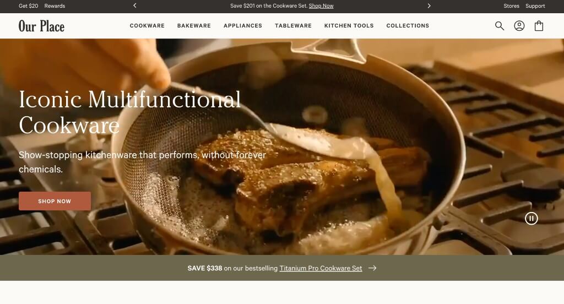Click the Shop Now hero button
The width and height of the screenshot is (564, 304).
coord(55,201)
